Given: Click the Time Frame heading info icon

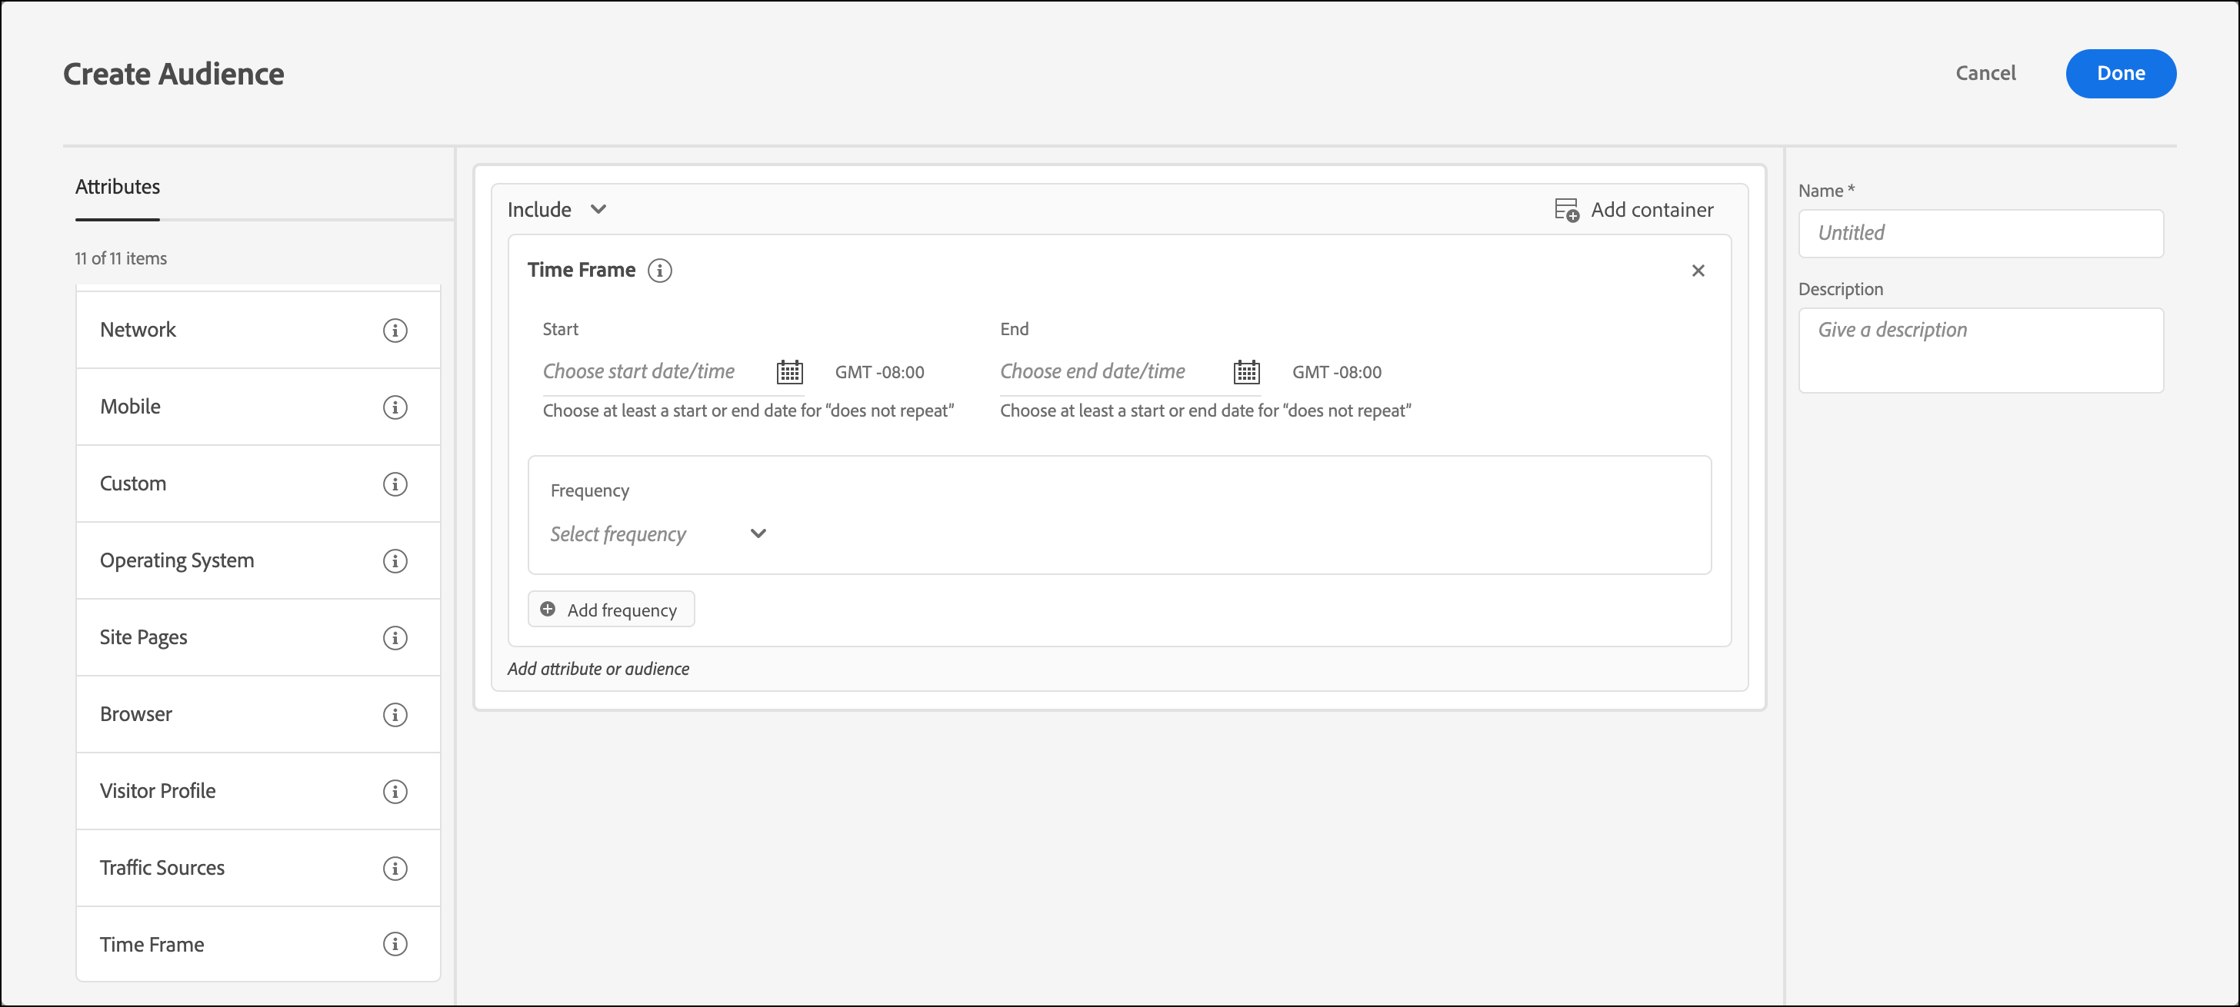Looking at the screenshot, I should 660,271.
